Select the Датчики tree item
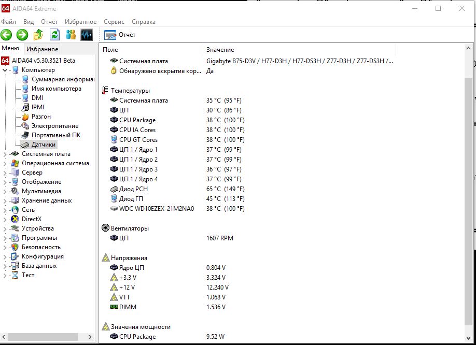 (44, 145)
